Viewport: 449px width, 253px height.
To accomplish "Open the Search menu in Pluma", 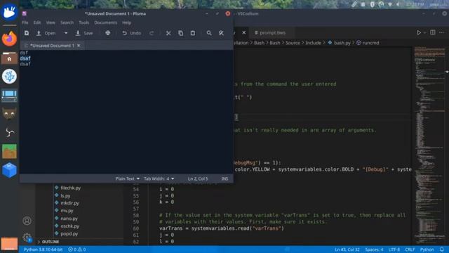I will (67, 22).
